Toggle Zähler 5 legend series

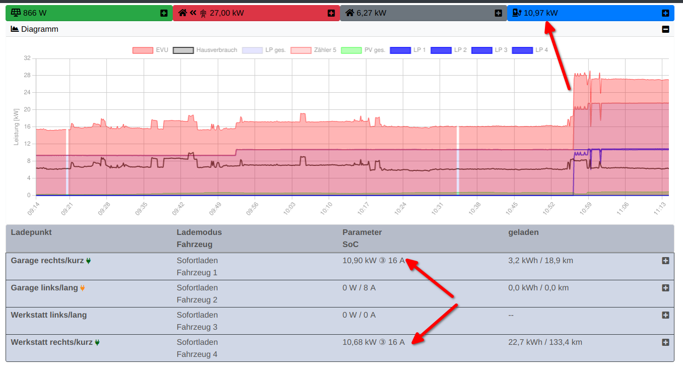pos(313,50)
